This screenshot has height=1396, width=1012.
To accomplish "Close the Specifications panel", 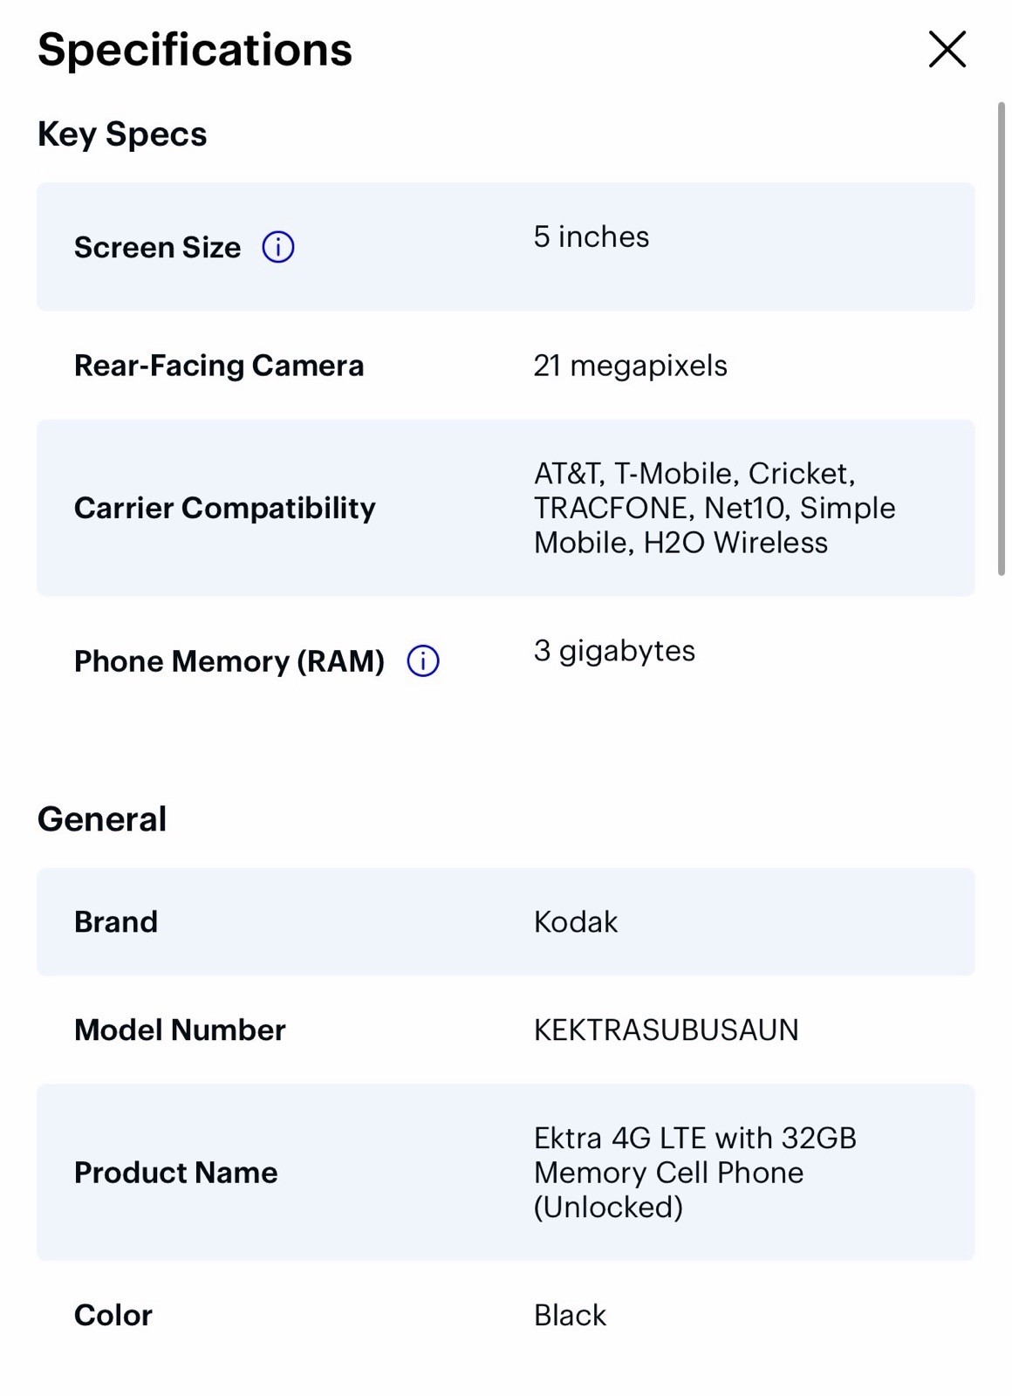I will click(947, 49).
